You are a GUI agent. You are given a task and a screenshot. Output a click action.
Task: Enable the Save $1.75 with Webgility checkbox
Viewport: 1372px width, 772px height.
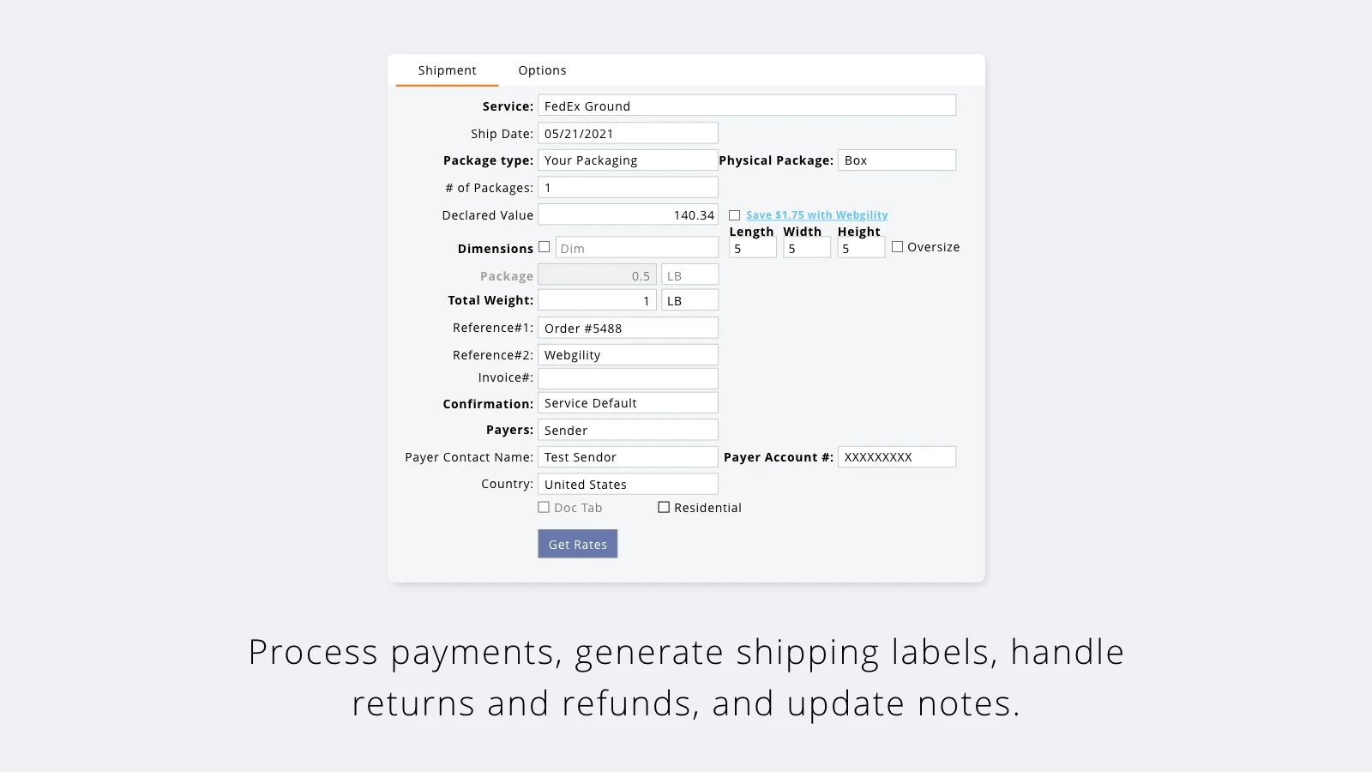735,215
